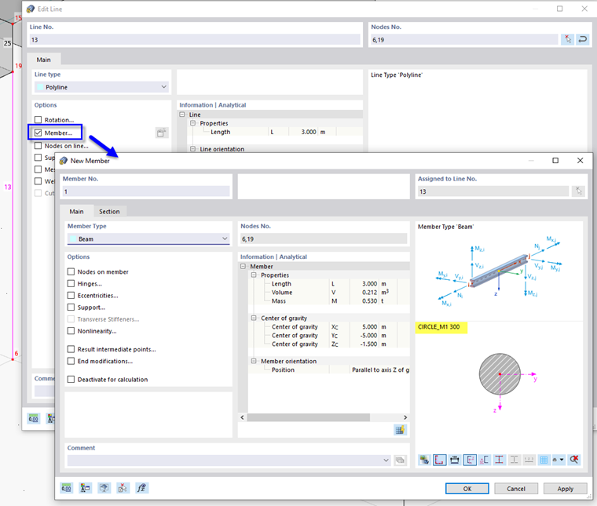Open the Line type Polyline dropdown
This screenshot has height=506, width=597.
coord(101,87)
